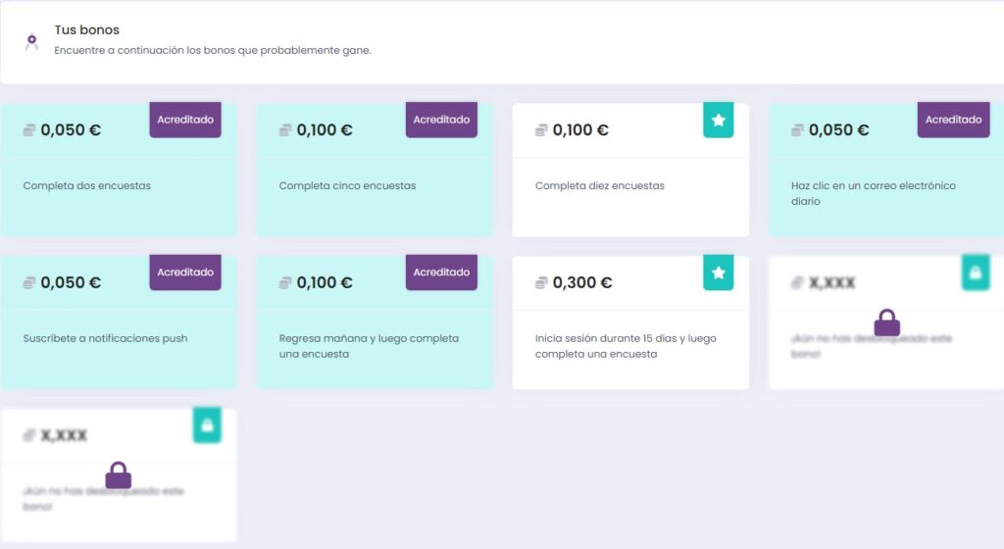Click the teal lock badge on right-side locked card
Image resolution: width=1004 pixels, height=549 pixels.
coord(976,273)
